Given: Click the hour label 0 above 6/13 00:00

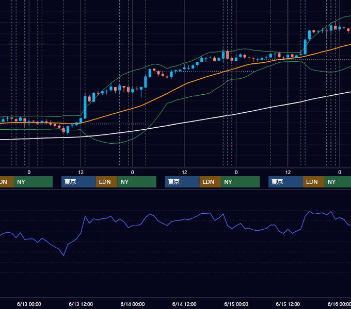Looking at the screenshot, I should tap(29, 173).
